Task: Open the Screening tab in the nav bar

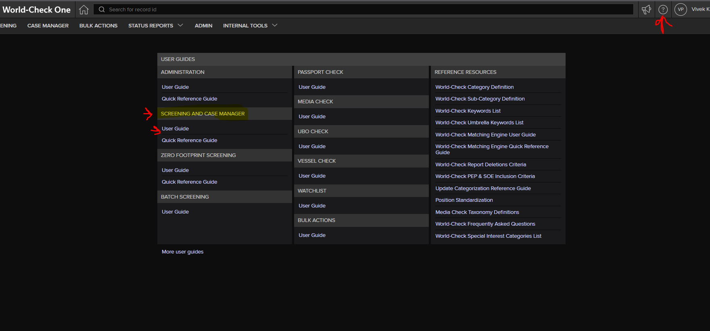Action: pos(8,25)
